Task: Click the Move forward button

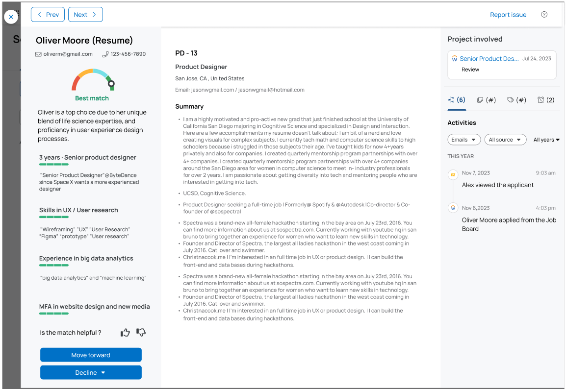Action: coord(91,355)
